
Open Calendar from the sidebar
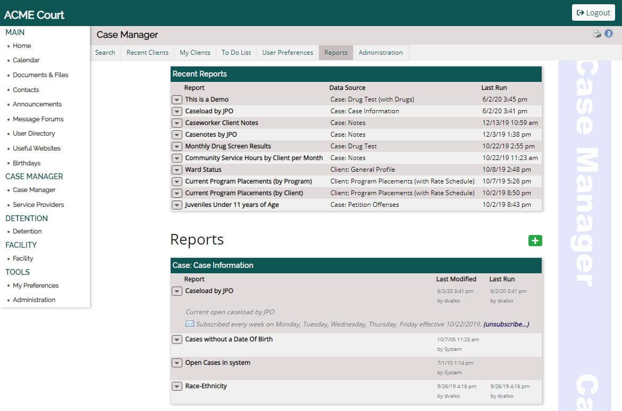pos(26,60)
